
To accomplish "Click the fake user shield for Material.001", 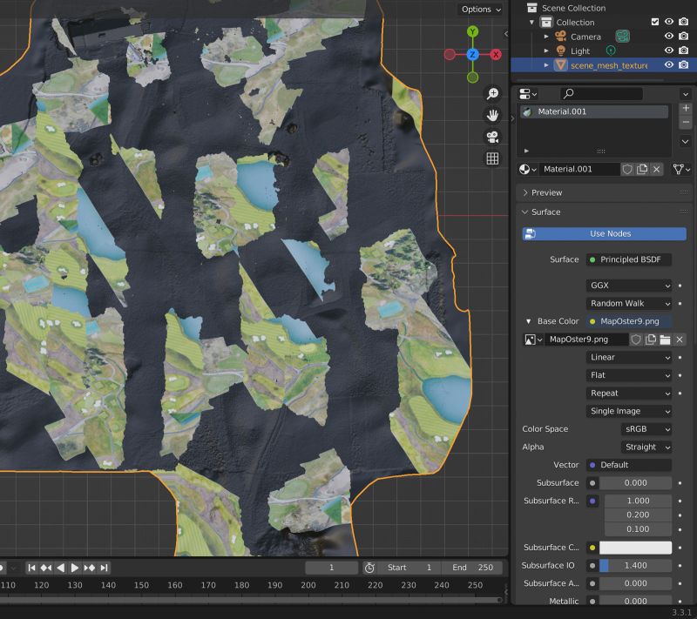I will coord(627,169).
